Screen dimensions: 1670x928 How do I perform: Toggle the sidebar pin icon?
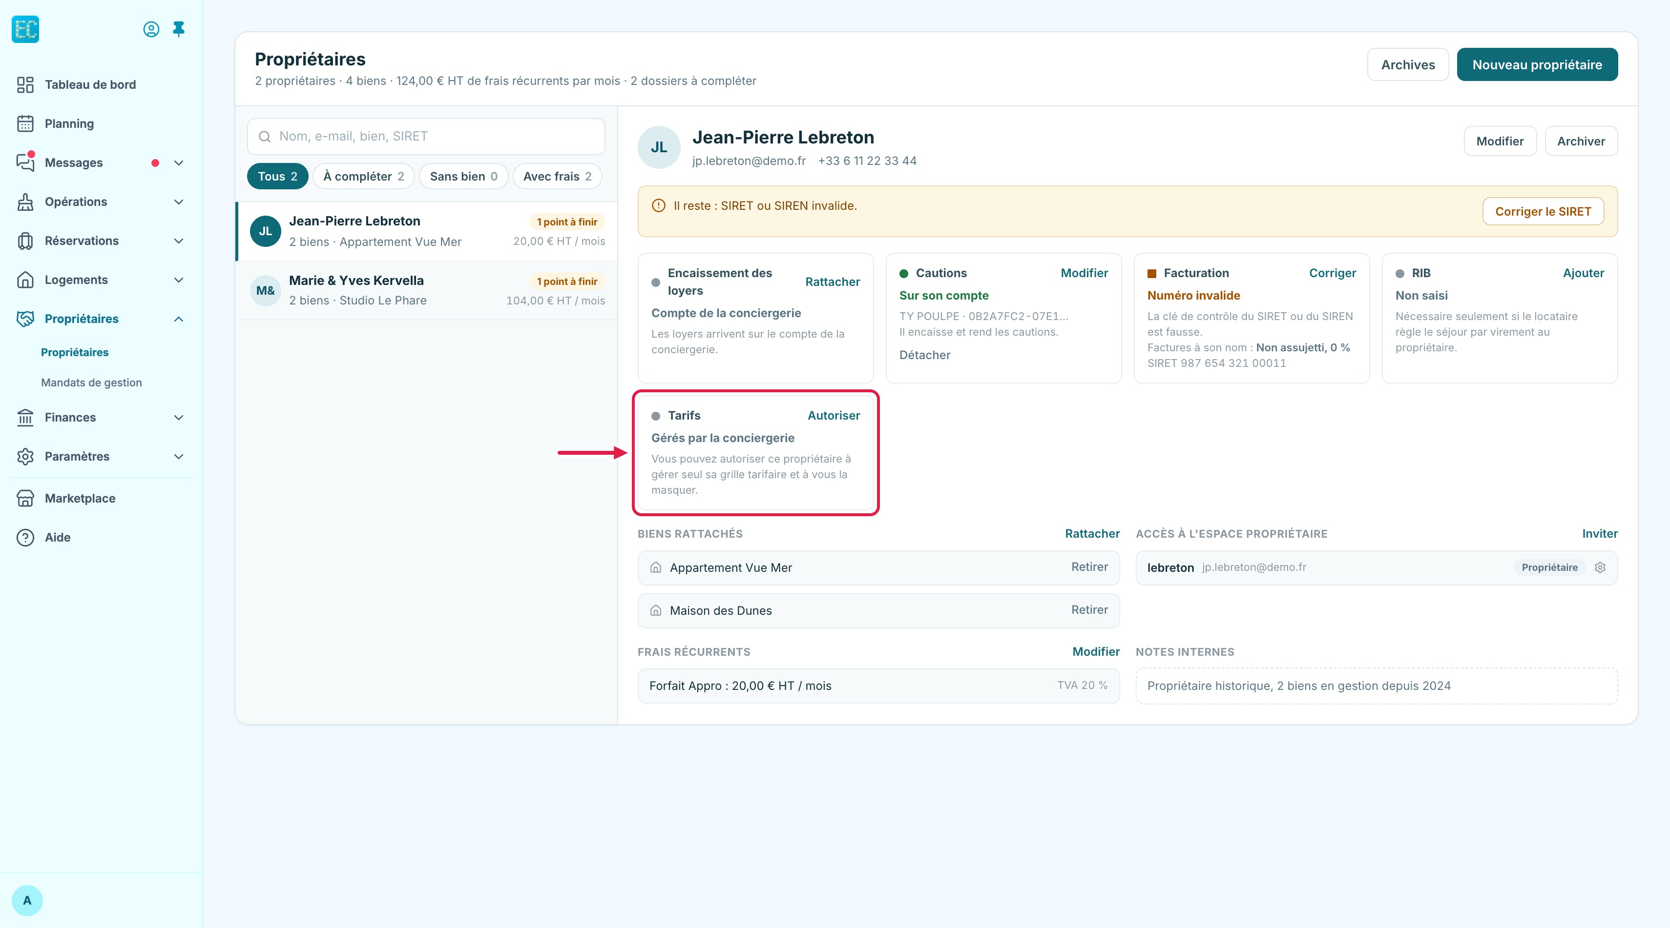179,29
